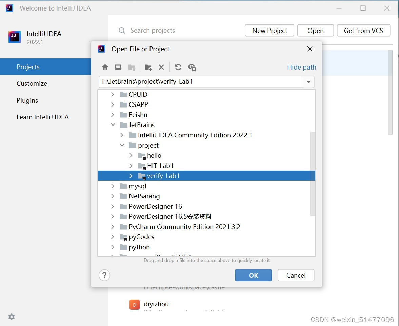Open Learn IntelliJ IDEA section
Screen dimensions: 399x326
coord(42,117)
